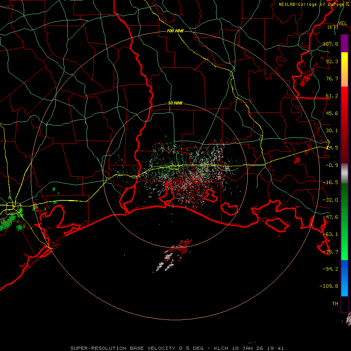Click the [KT] units label
351x351 pixels.
[333, 27]
